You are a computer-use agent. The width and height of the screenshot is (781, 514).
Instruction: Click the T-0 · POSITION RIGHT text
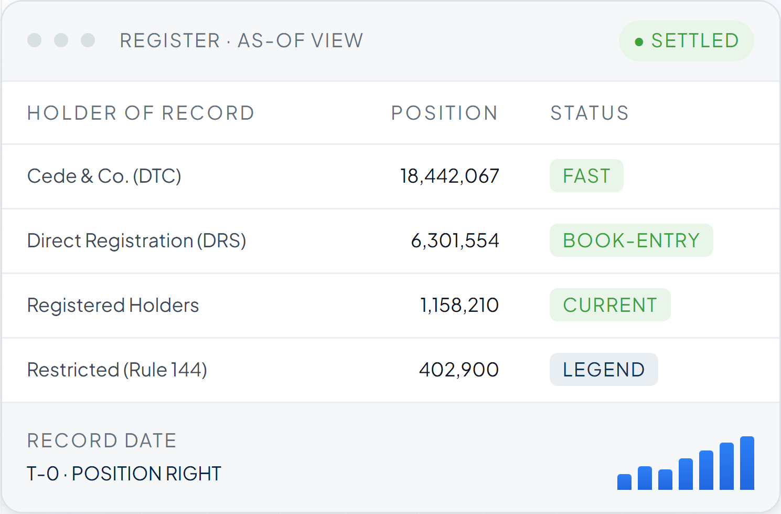(124, 474)
